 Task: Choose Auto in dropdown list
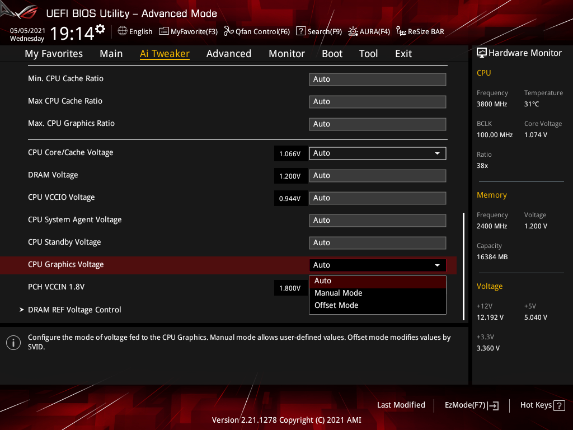(x=378, y=281)
